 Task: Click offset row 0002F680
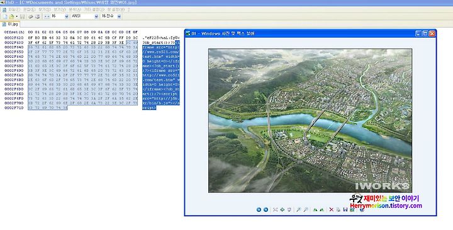pyautogui.click(x=14, y=66)
